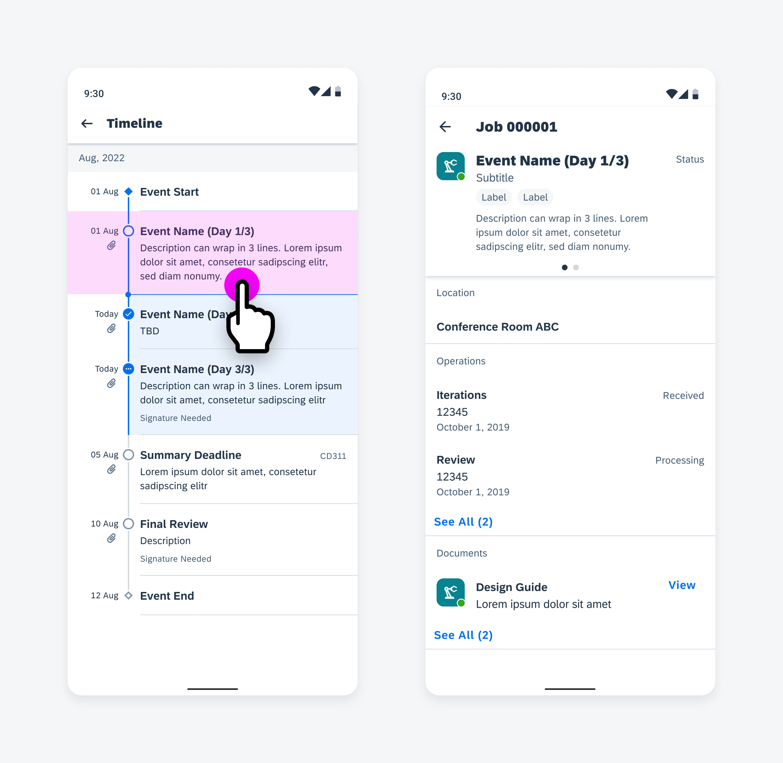Tap the paperclip icon next to Final Review
This screenshot has height=763, width=783.
tap(113, 538)
